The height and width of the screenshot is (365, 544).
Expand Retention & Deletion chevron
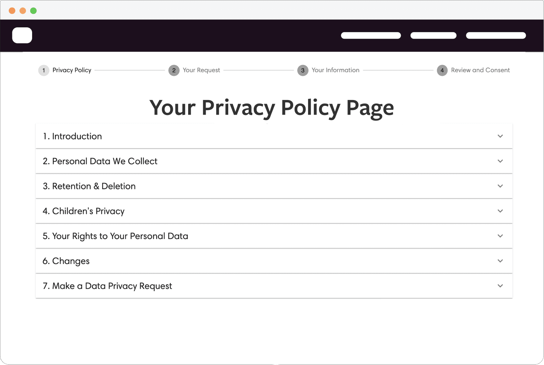tap(500, 186)
